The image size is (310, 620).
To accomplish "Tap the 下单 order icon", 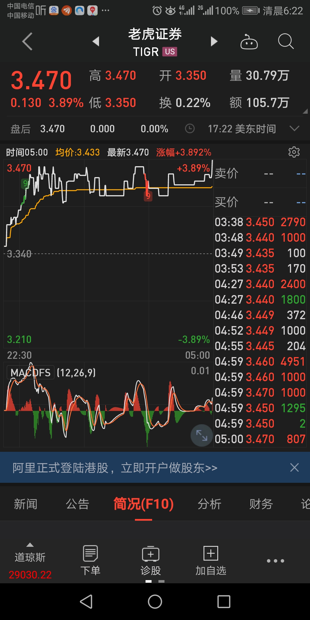I will tap(90, 560).
